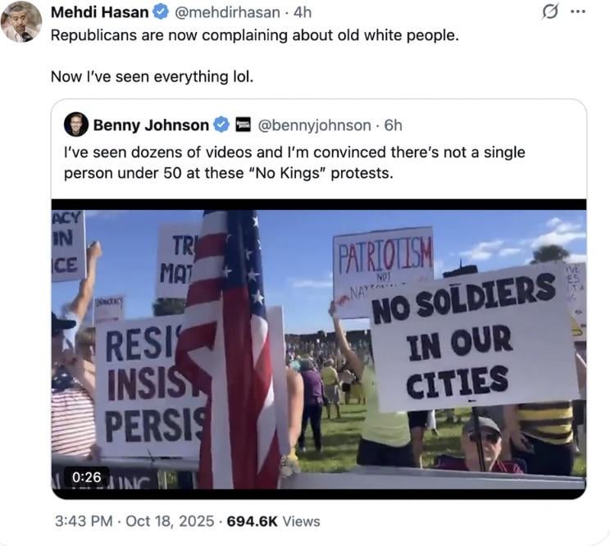Open Benny Johnson's small profile avatar
The height and width of the screenshot is (546, 610).
(76, 125)
